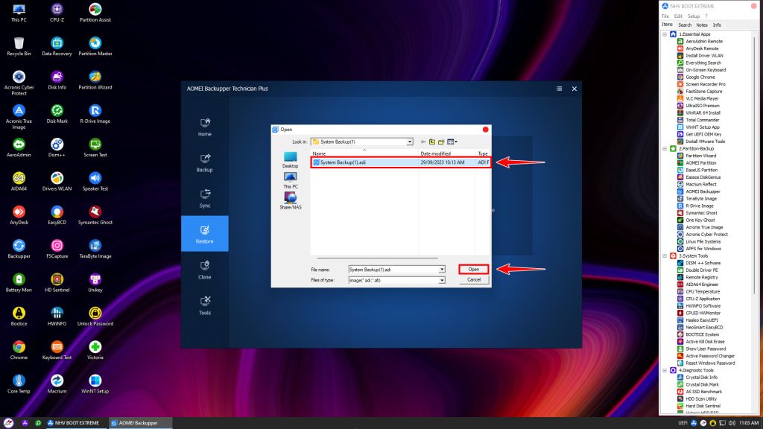
Task: Open CPU-Z desktop icon
Action: [57, 13]
